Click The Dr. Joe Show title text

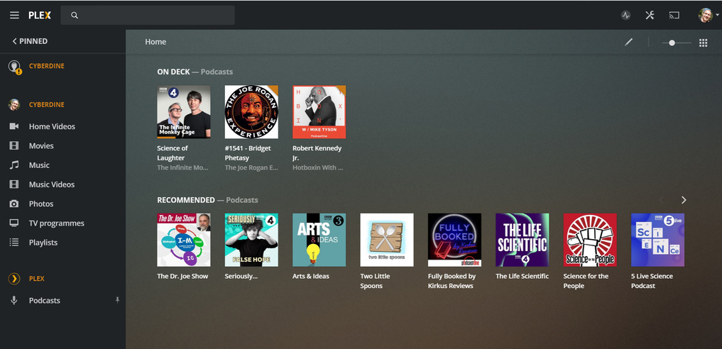(182, 277)
